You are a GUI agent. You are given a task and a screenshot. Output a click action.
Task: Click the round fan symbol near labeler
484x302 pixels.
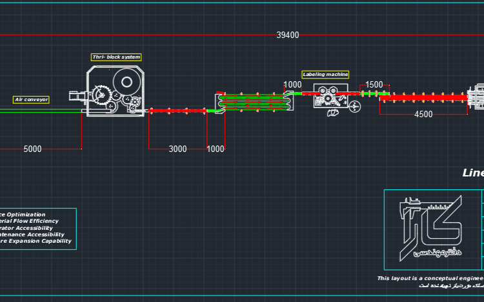[x=355, y=107]
